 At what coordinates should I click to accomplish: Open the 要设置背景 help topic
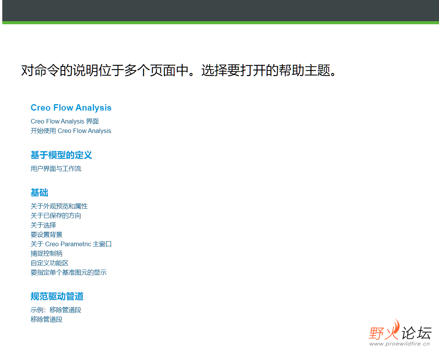47,234
